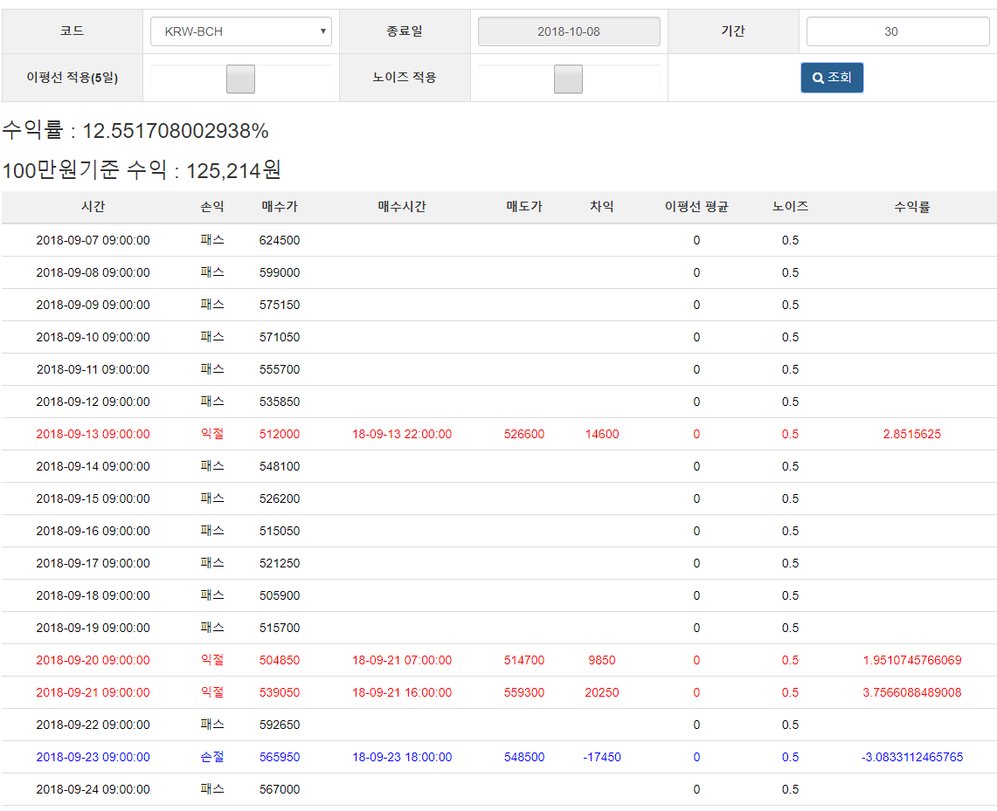Toggle the 노이즈 적용 checkbox
The height and width of the screenshot is (811, 997).
click(x=569, y=79)
